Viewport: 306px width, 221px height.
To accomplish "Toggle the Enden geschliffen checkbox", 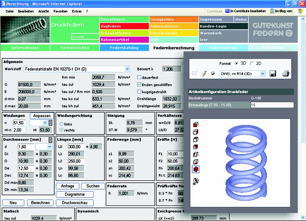I will [x=139, y=85].
